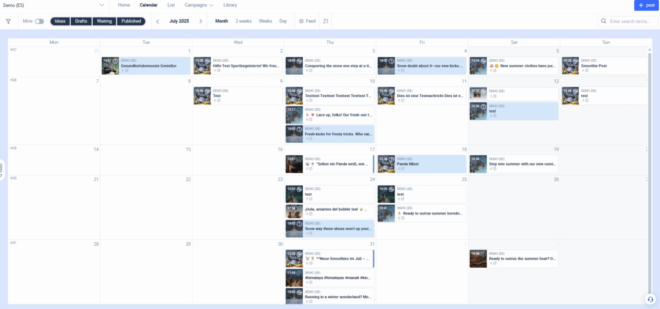Viewport: 660px width, 309px height.
Task: Click thumbnail of Neue Smoothies im Juli post
Action: pos(294,259)
